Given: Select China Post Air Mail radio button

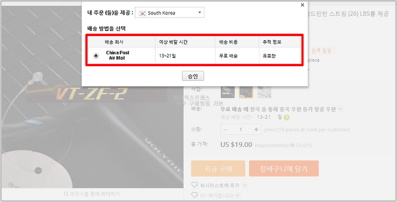Looking at the screenshot, I should [96, 56].
